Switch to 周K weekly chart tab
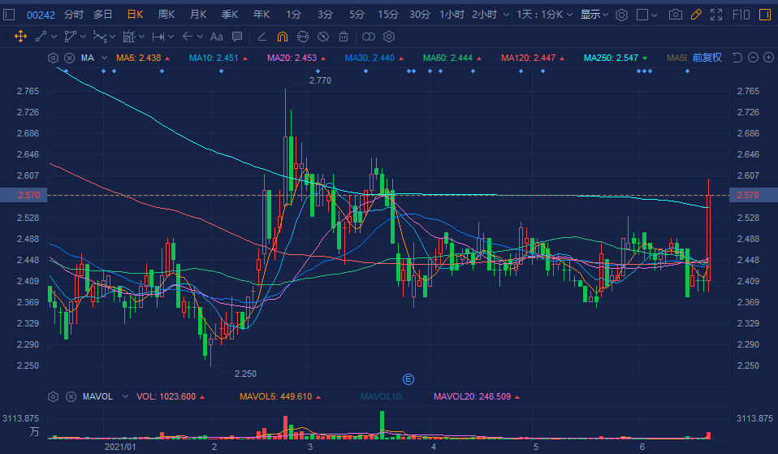This screenshot has width=778, height=454. [x=166, y=15]
